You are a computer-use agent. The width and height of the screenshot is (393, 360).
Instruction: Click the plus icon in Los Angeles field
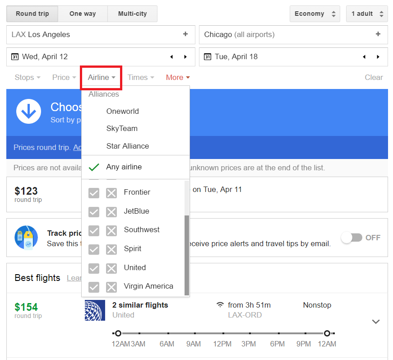[185, 34]
